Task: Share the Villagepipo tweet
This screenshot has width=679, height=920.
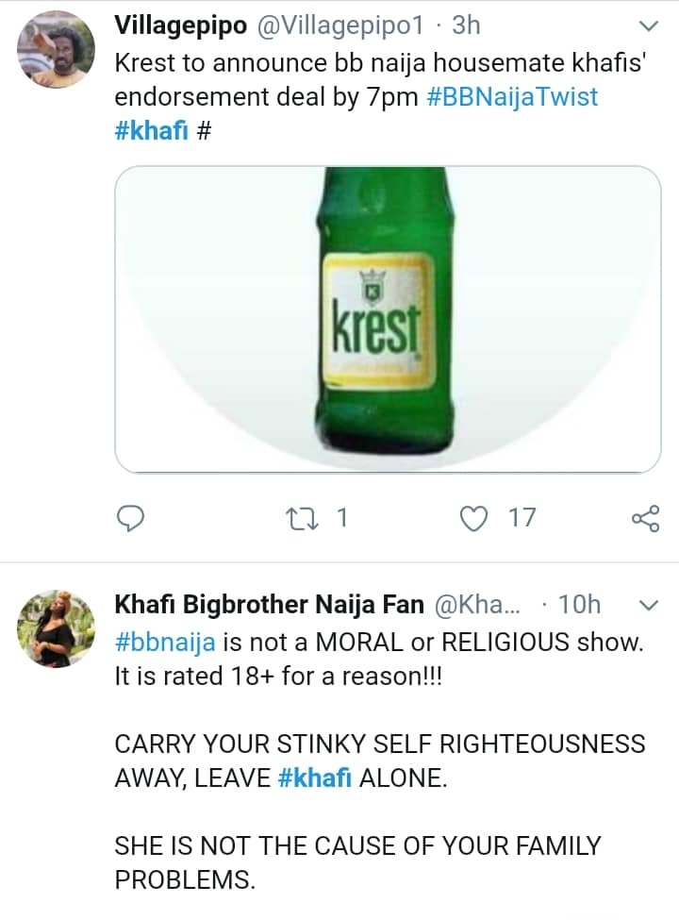Action: click(x=645, y=517)
